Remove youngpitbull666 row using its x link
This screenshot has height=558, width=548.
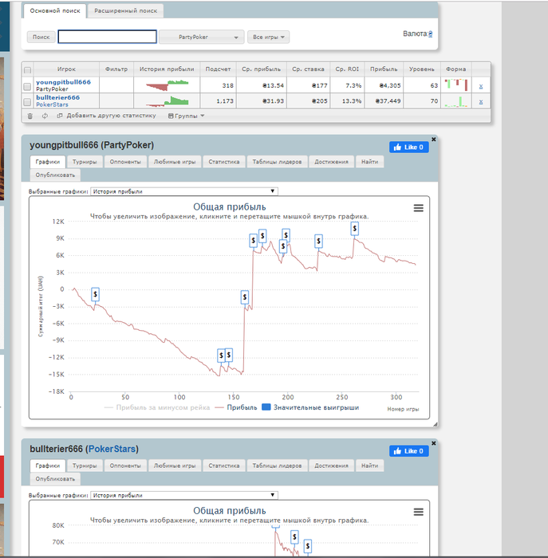(481, 86)
